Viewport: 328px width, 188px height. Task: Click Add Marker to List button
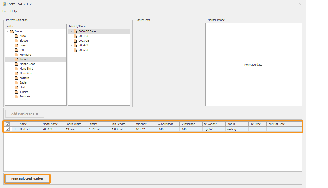pyautogui.click(x=25, y=114)
